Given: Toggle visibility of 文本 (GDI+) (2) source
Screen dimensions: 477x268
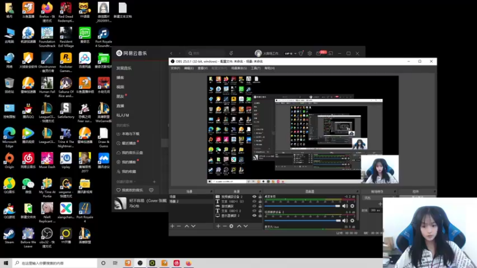Looking at the screenshot, I should click(255, 201).
